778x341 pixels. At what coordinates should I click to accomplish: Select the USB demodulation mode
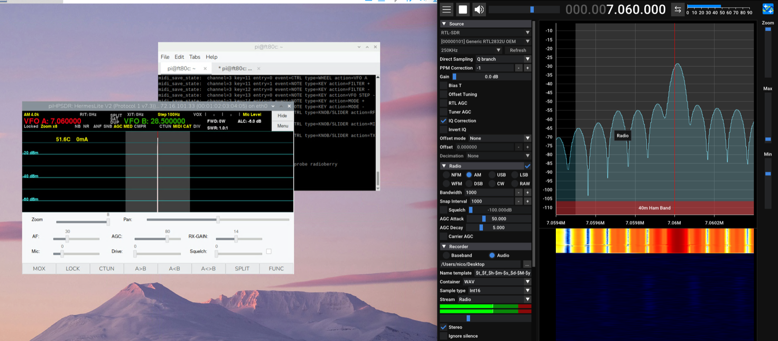tap(492, 175)
